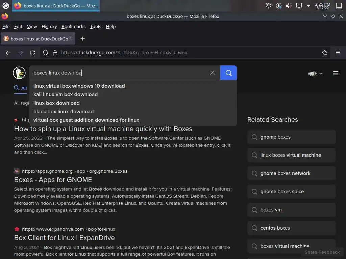Open the tracking protection shield icon

pyautogui.click(x=46, y=53)
